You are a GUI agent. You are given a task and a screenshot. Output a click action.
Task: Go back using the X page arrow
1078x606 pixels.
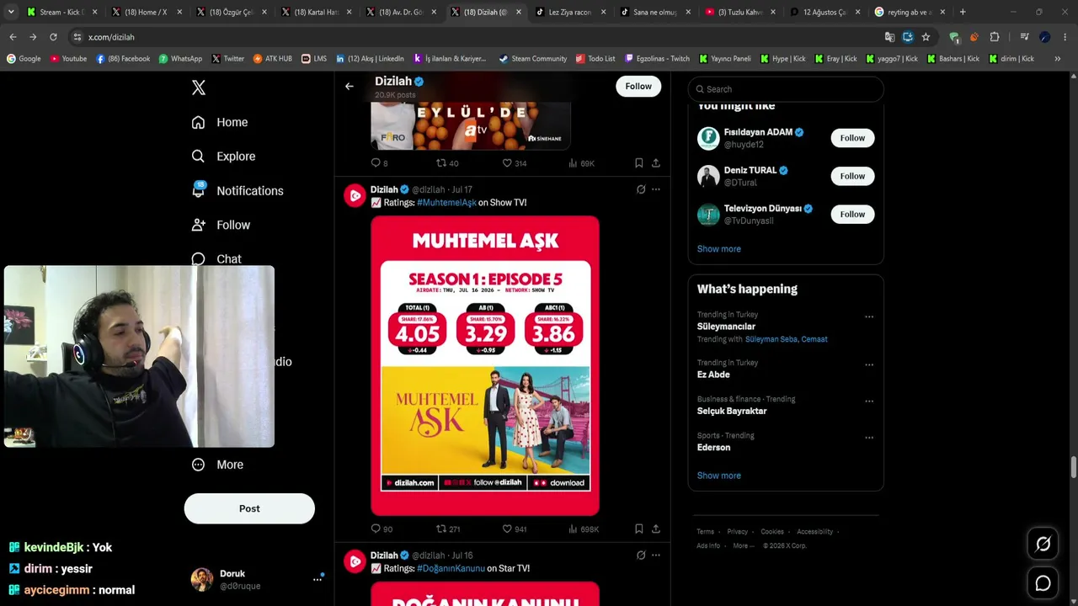(349, 86)
